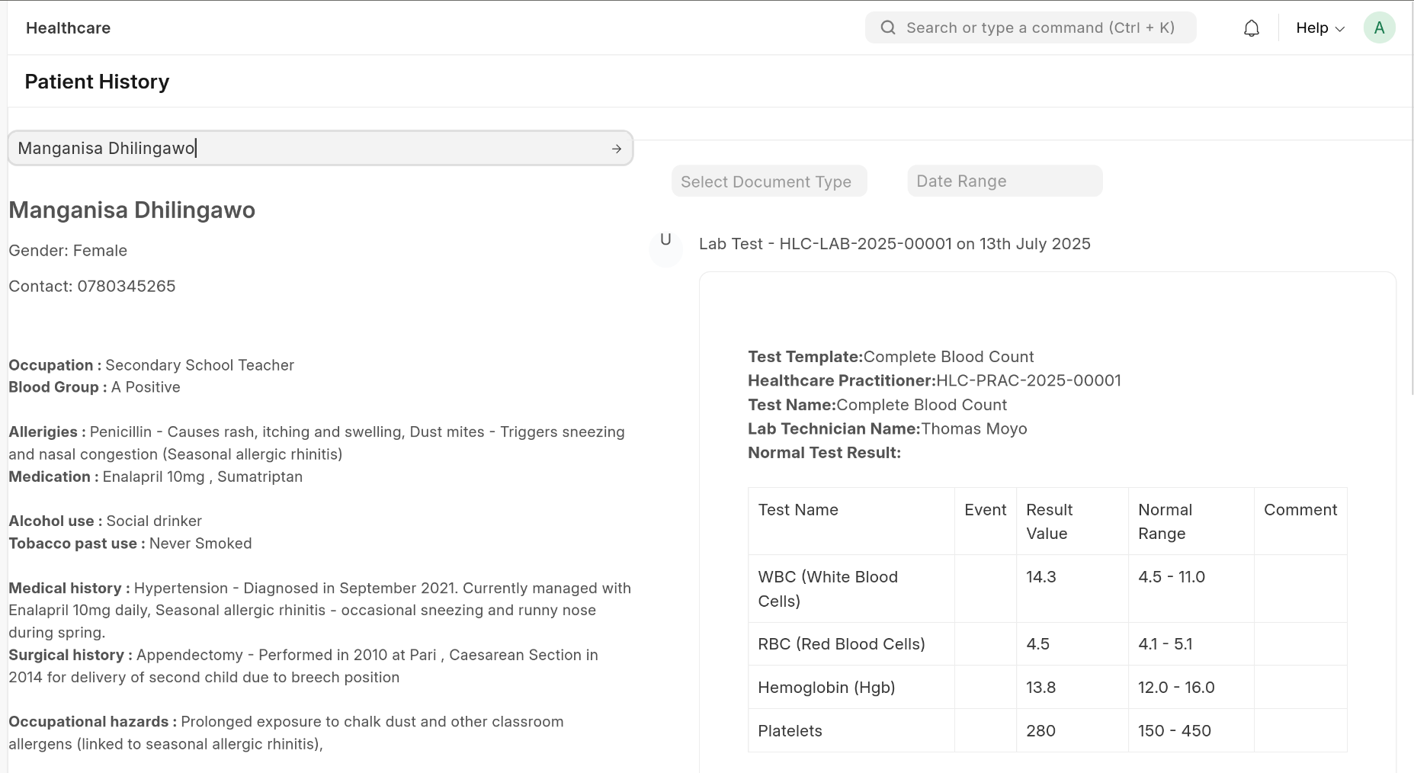
Task: Click the Patient History page title
Action: (x=97, y=82)
